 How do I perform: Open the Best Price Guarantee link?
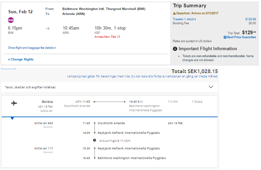pos(241,37)
